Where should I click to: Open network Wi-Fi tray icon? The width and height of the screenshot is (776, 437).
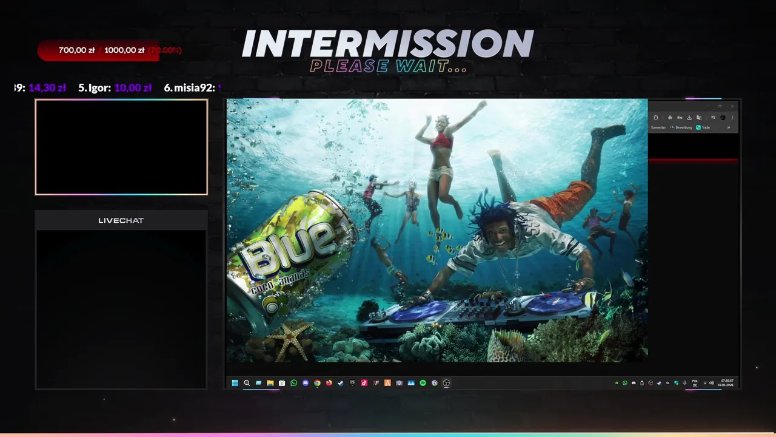coord(705,383)
